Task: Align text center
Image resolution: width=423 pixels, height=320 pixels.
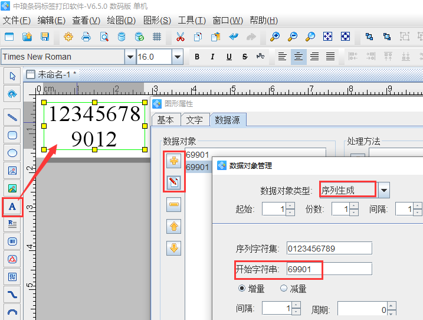Action: [x=299, y=57]
